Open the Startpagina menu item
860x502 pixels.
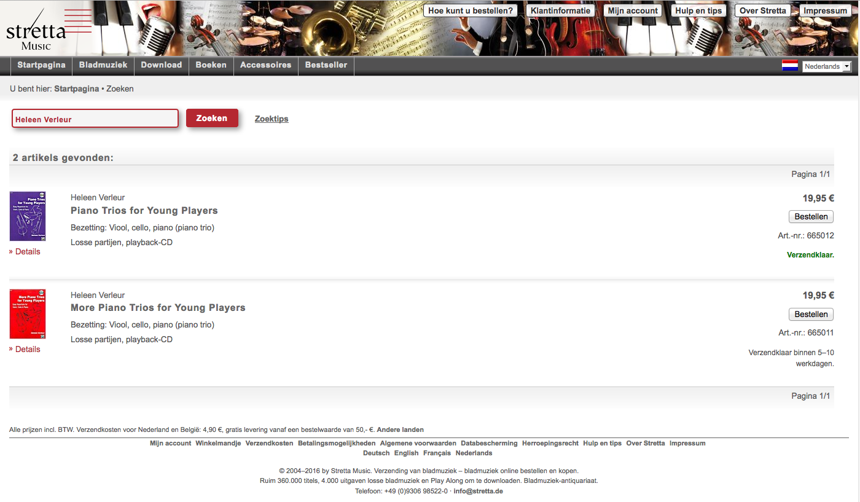pyautogui.click(x=41, y=65)
